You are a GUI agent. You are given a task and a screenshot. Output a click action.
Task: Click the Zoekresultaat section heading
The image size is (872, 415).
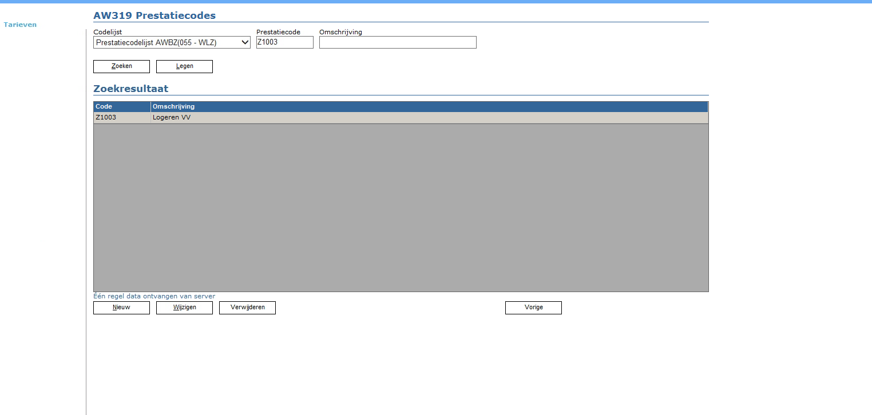130,89
